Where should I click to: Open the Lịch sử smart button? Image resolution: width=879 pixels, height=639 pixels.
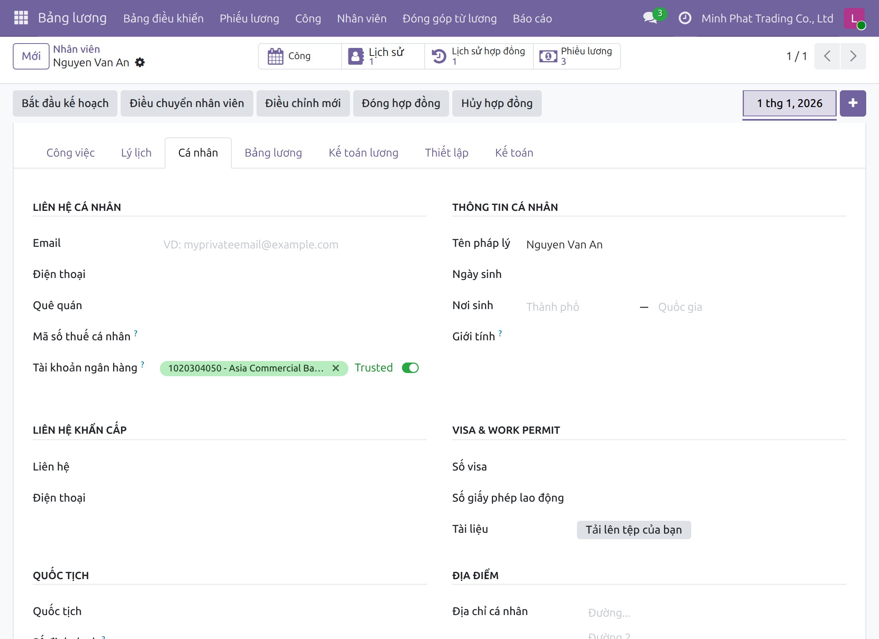[x=383, y=56]
